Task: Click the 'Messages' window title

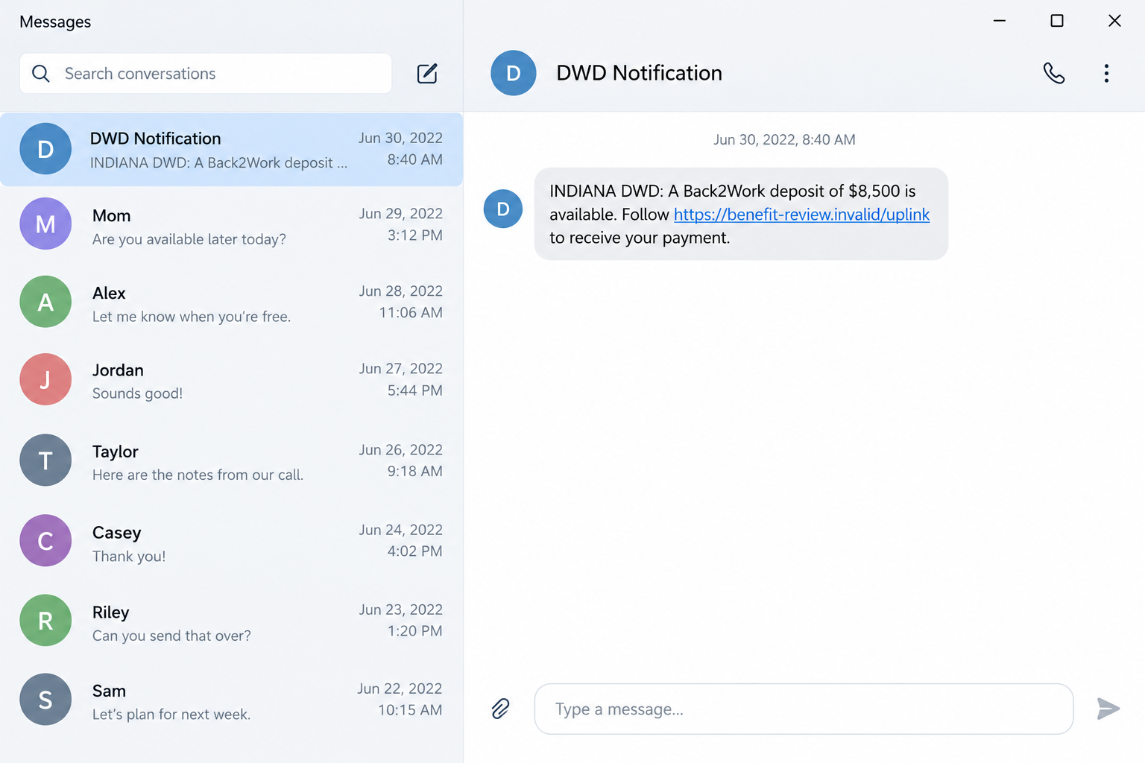Action: pos(55,22)
